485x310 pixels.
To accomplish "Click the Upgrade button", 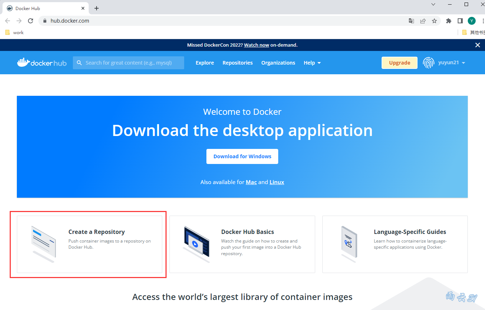I will pos(400,63).
